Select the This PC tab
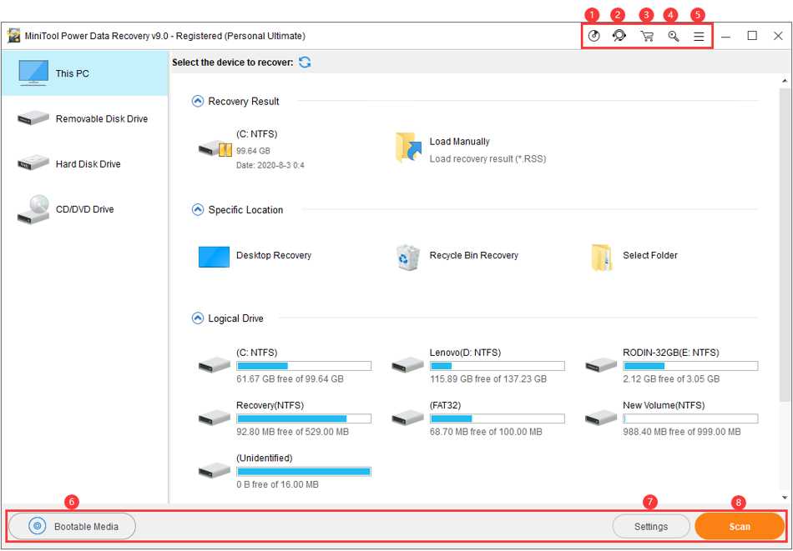This screenshot has height=551, width=793. [84, 73]
